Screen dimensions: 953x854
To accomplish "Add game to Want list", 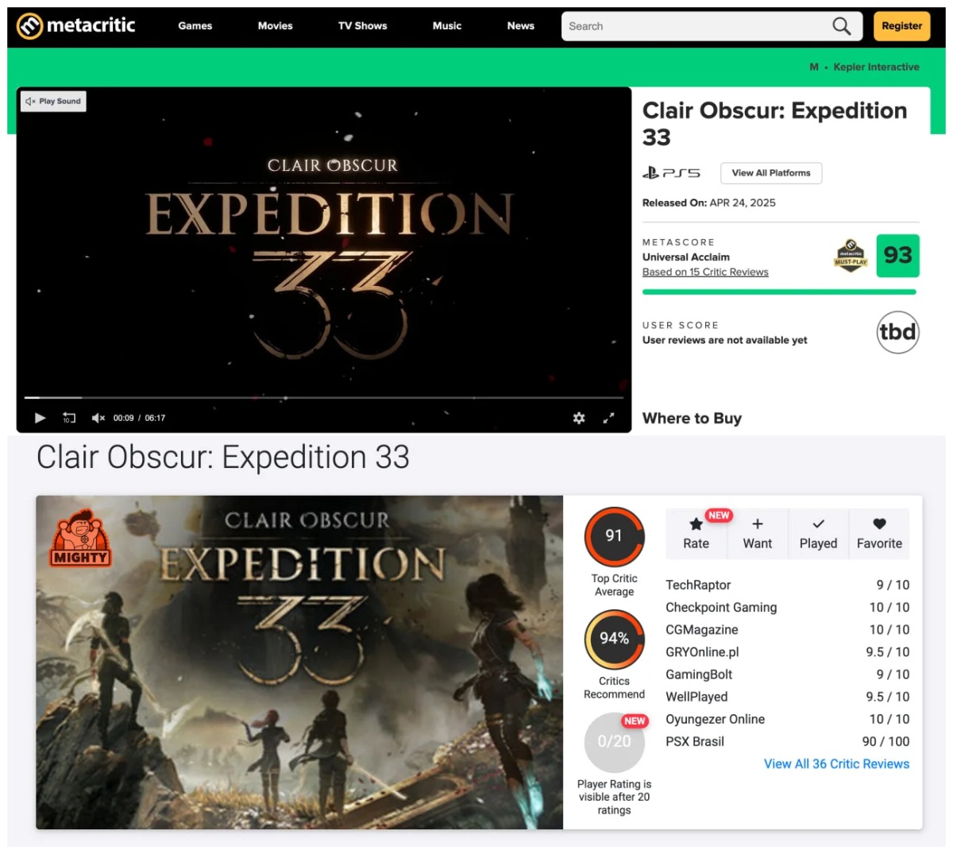I will click(x=757, y=534).
